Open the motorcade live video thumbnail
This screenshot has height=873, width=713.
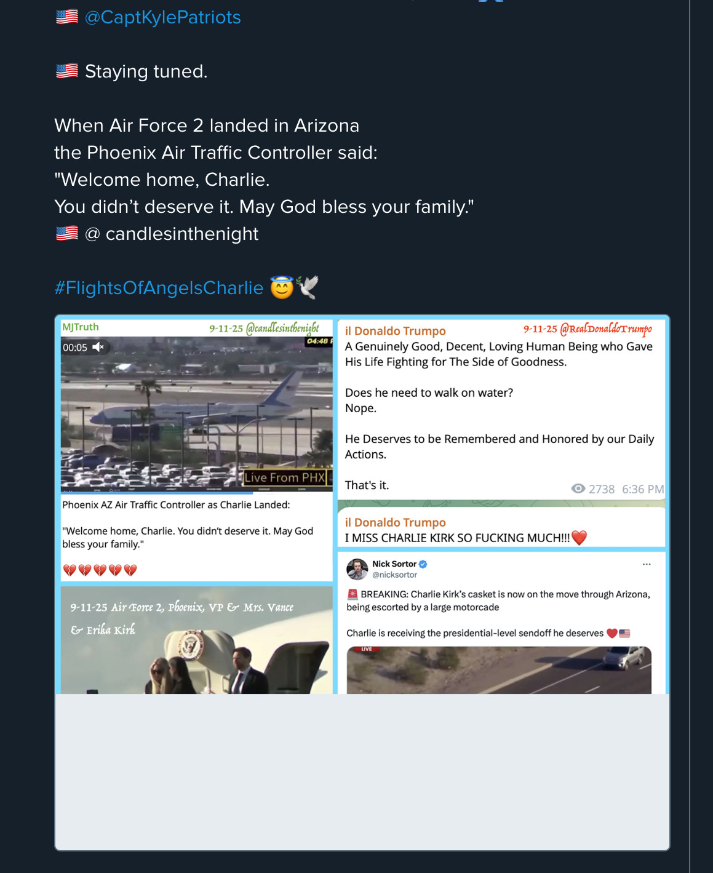(x=499, y=670)
